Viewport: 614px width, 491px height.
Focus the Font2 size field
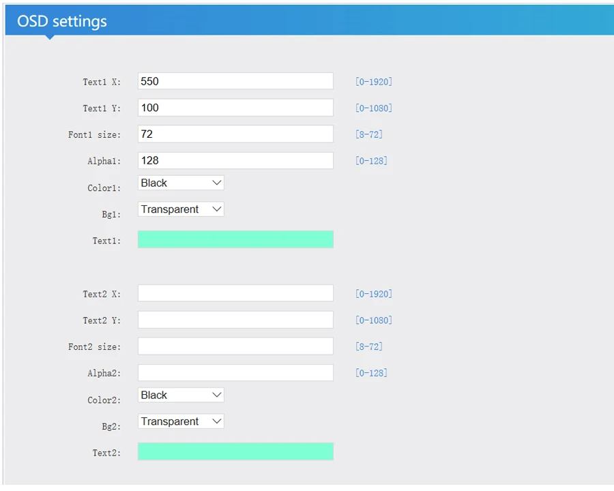pos(235,346)
